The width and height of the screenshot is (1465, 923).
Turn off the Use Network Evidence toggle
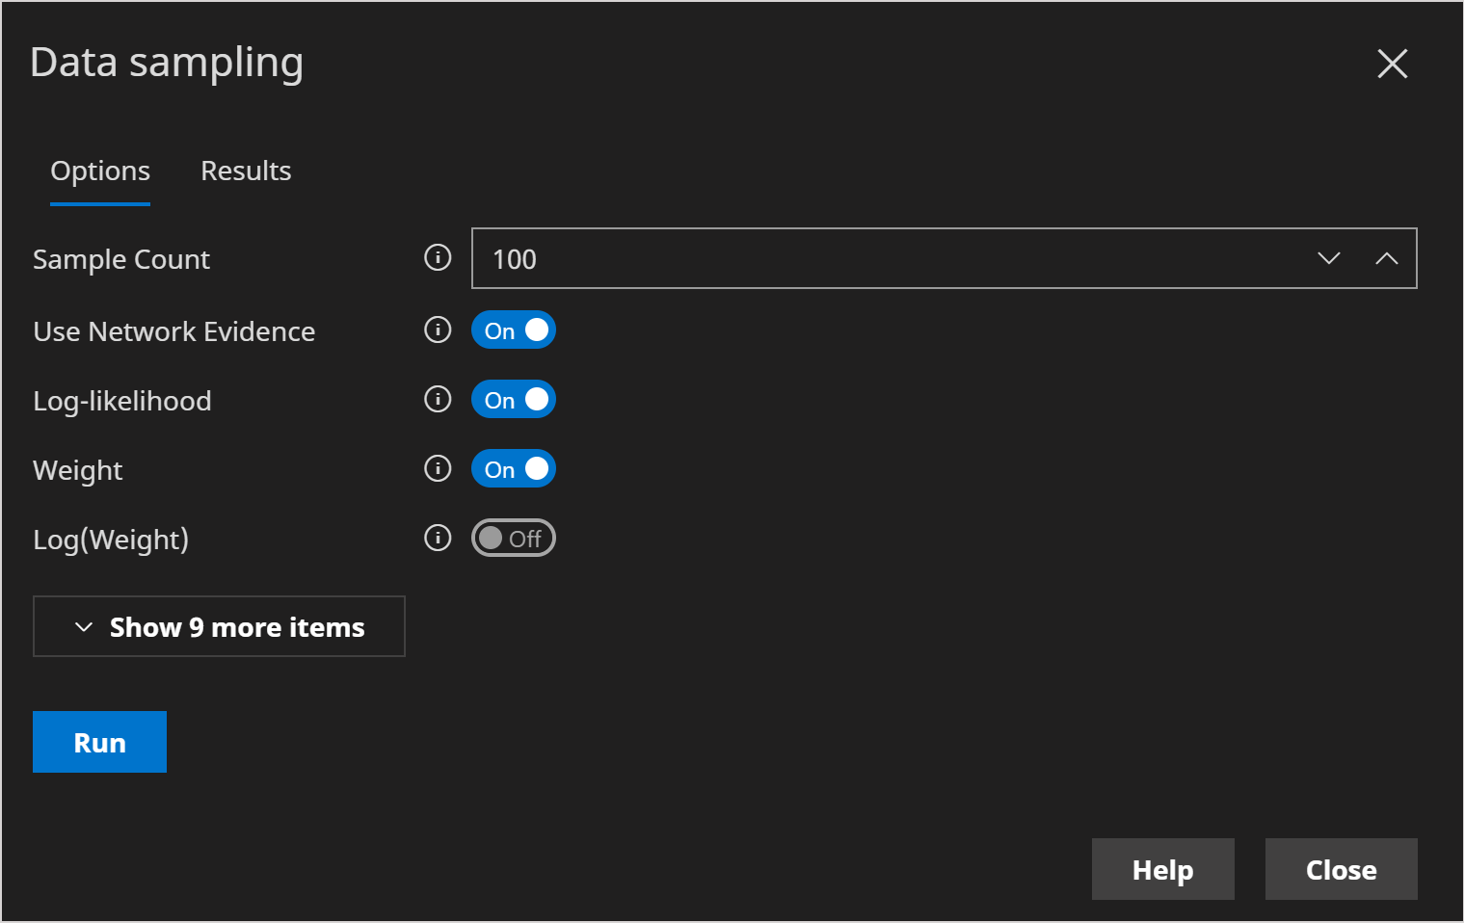tap(514, 330)
